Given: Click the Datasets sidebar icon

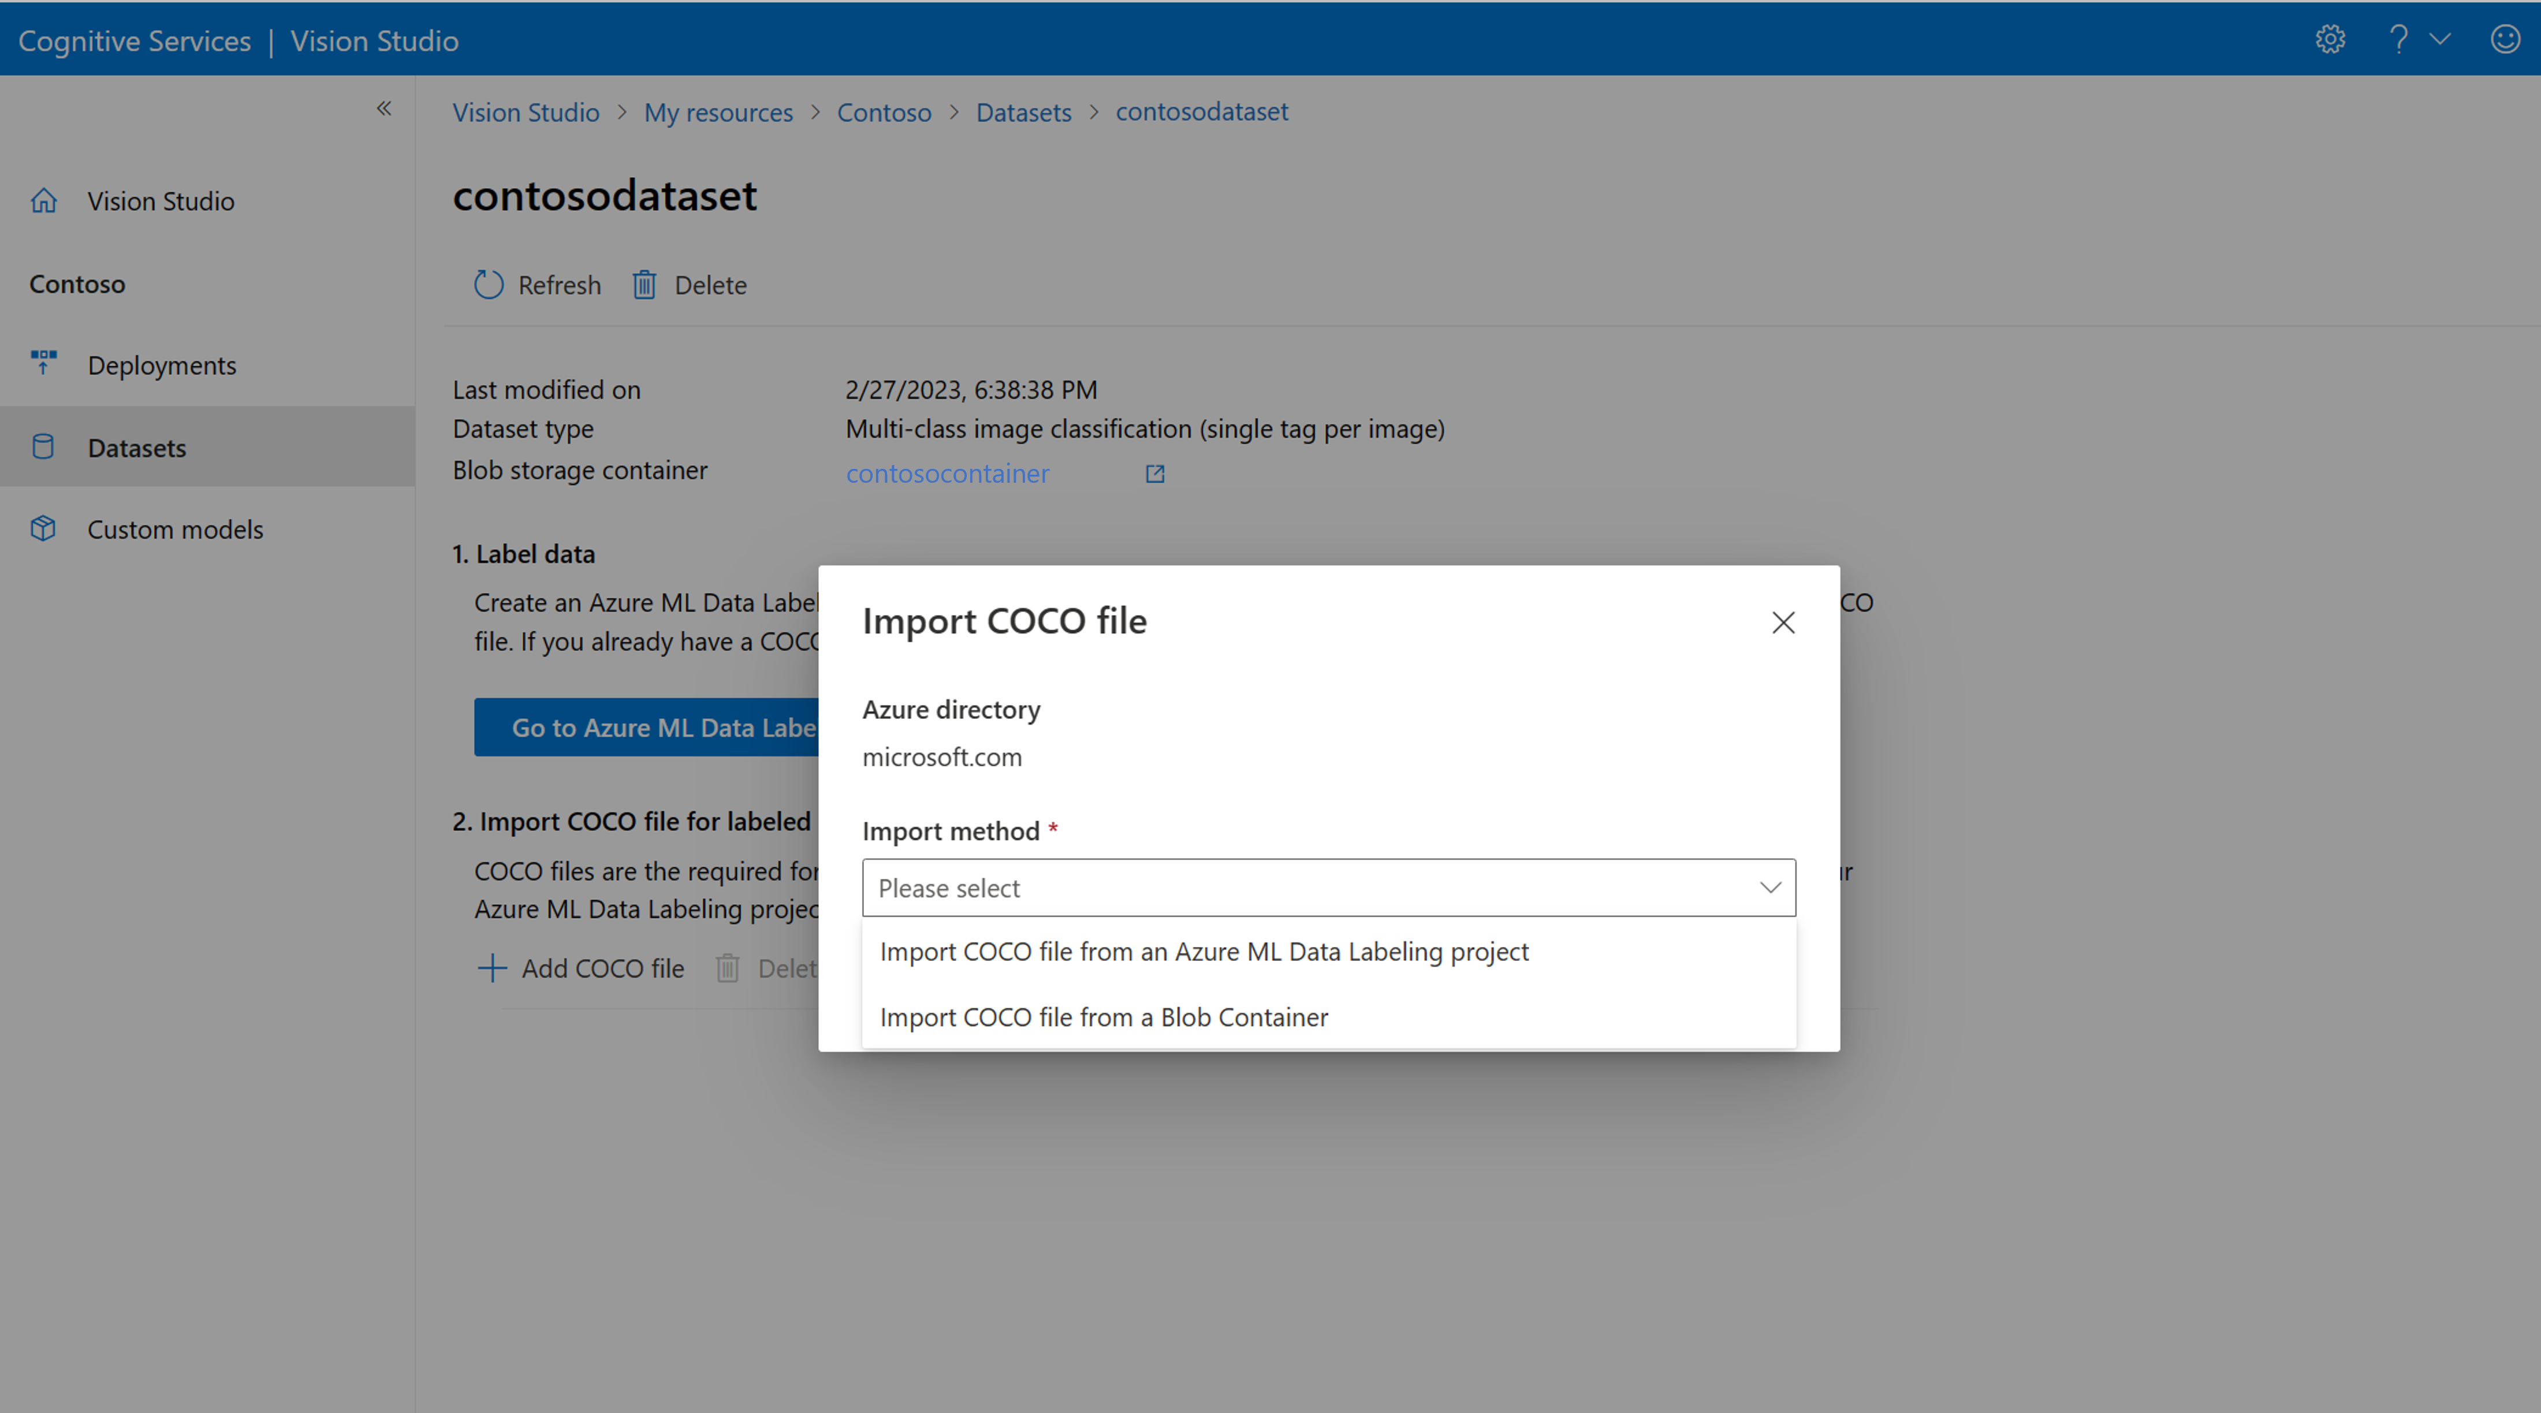Looking at the screenshot, I should coord(43,447).
